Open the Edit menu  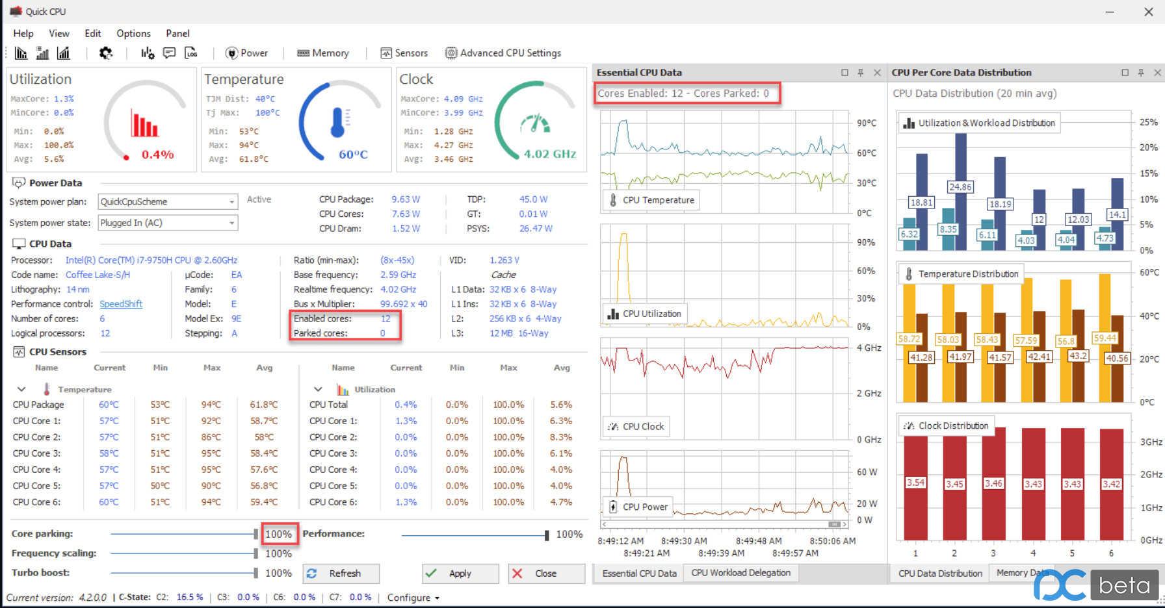pos(93,33)
